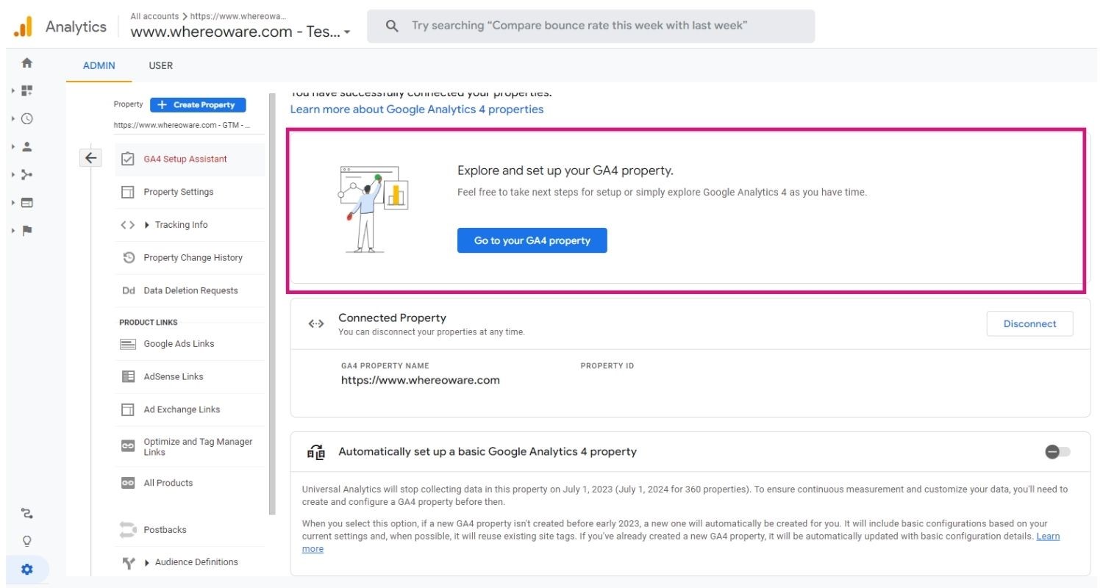1103x588 pixels.
Task: Expand the Behavior sidebar arrow
Action: (14, 202)
